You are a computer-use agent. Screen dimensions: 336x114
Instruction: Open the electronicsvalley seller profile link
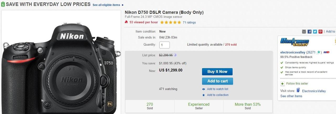(x=293, y=52)
